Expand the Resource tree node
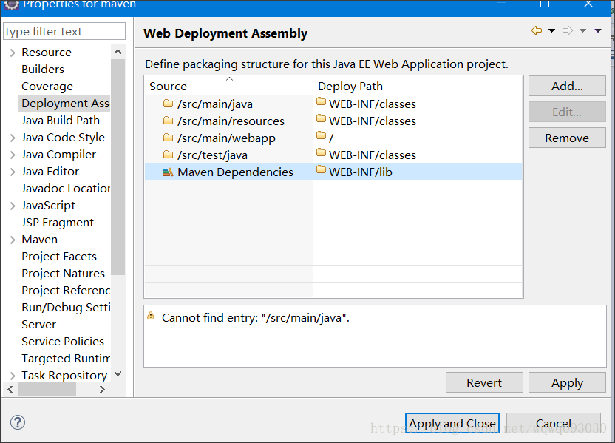This screenshot has height=443, width=615. click(x=13, y=53)
